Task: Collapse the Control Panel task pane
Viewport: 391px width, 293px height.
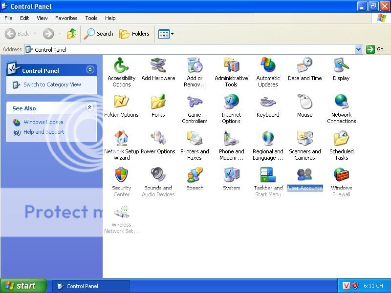Action: click(x=90, y=70)
